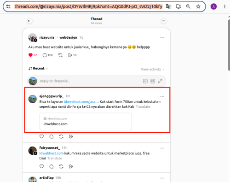This screenshot has width=230, height=182.
Task: Open thread options beside Thread header
Action: (x=164, y=21)
